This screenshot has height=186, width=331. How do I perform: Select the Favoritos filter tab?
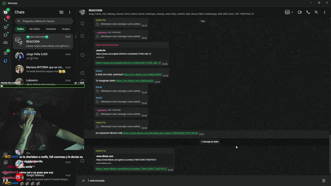click(x=51, y=29)
